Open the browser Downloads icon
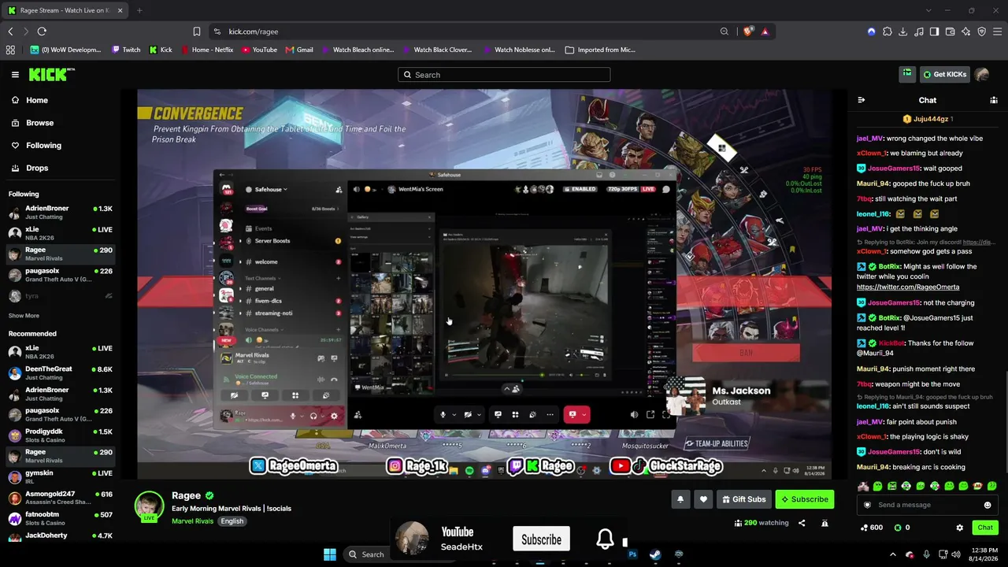 [x=903, y=31]
